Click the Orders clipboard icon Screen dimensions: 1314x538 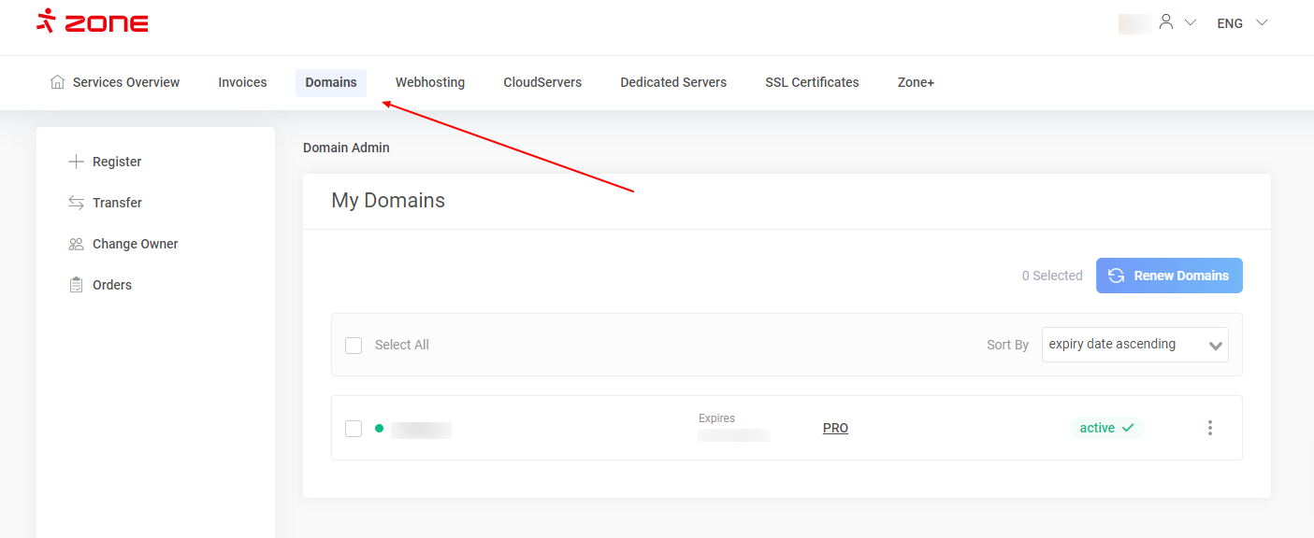pyautogui.click(x=77, y=285)
